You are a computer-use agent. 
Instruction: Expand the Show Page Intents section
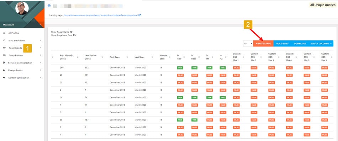pos(62,32)
